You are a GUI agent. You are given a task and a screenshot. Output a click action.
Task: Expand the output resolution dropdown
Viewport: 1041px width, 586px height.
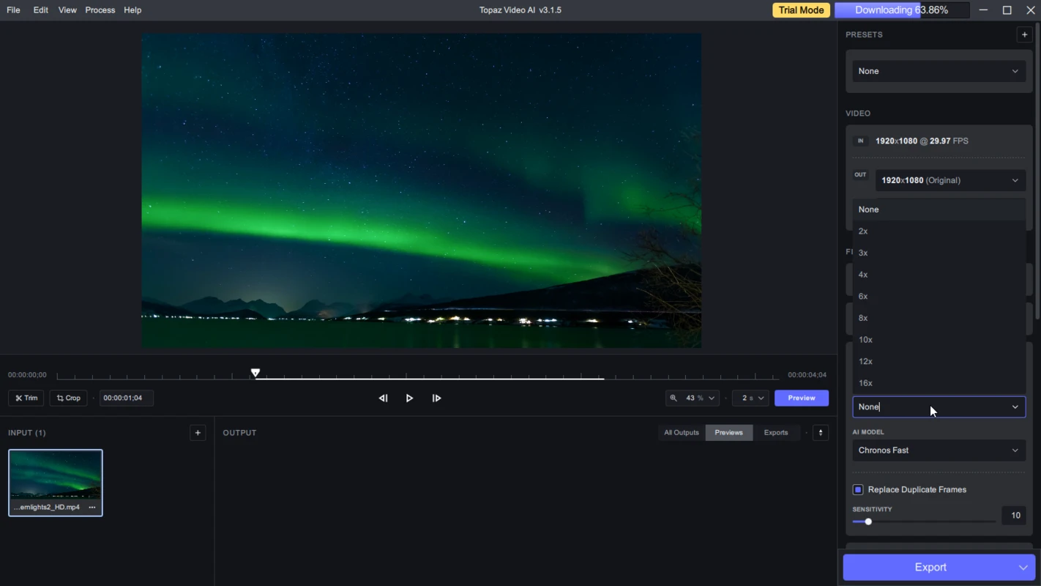tap(949, 180)
